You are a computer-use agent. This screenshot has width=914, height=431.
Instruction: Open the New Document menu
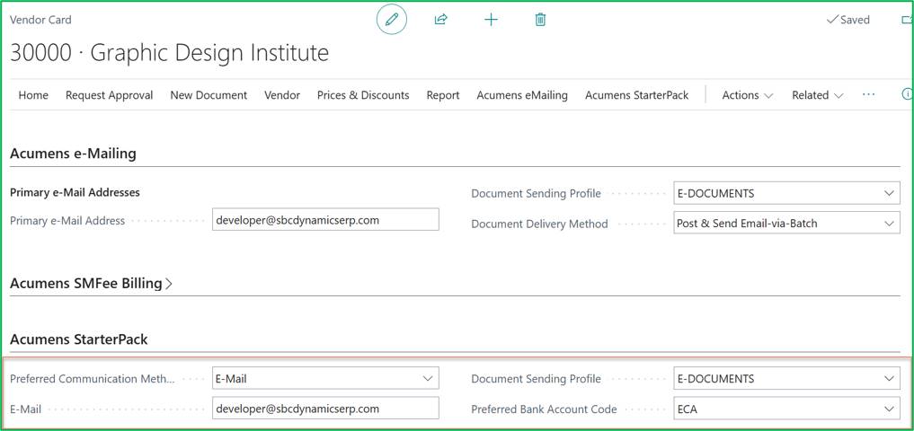(209, 95)
